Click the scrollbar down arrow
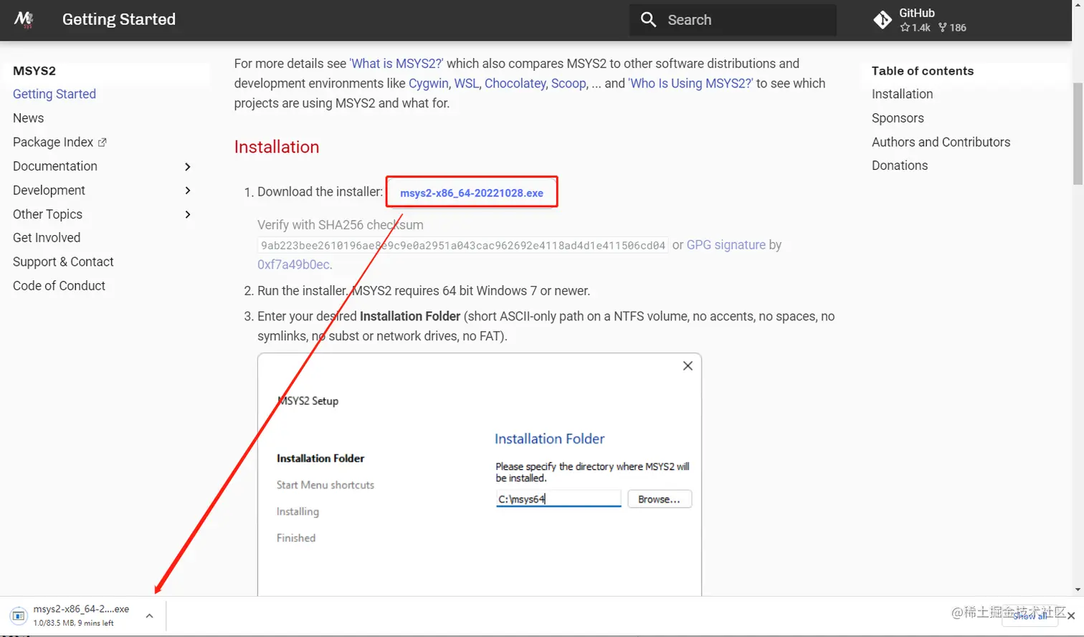 point(1078,590)
